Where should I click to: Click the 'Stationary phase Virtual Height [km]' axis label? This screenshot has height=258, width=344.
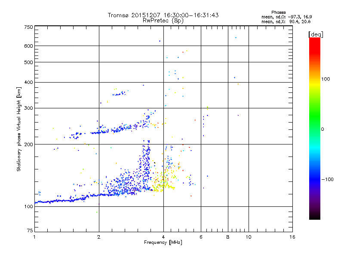coord(19,129)
